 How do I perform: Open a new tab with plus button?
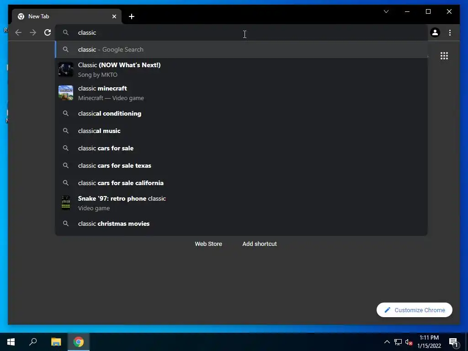pos(131,16)
